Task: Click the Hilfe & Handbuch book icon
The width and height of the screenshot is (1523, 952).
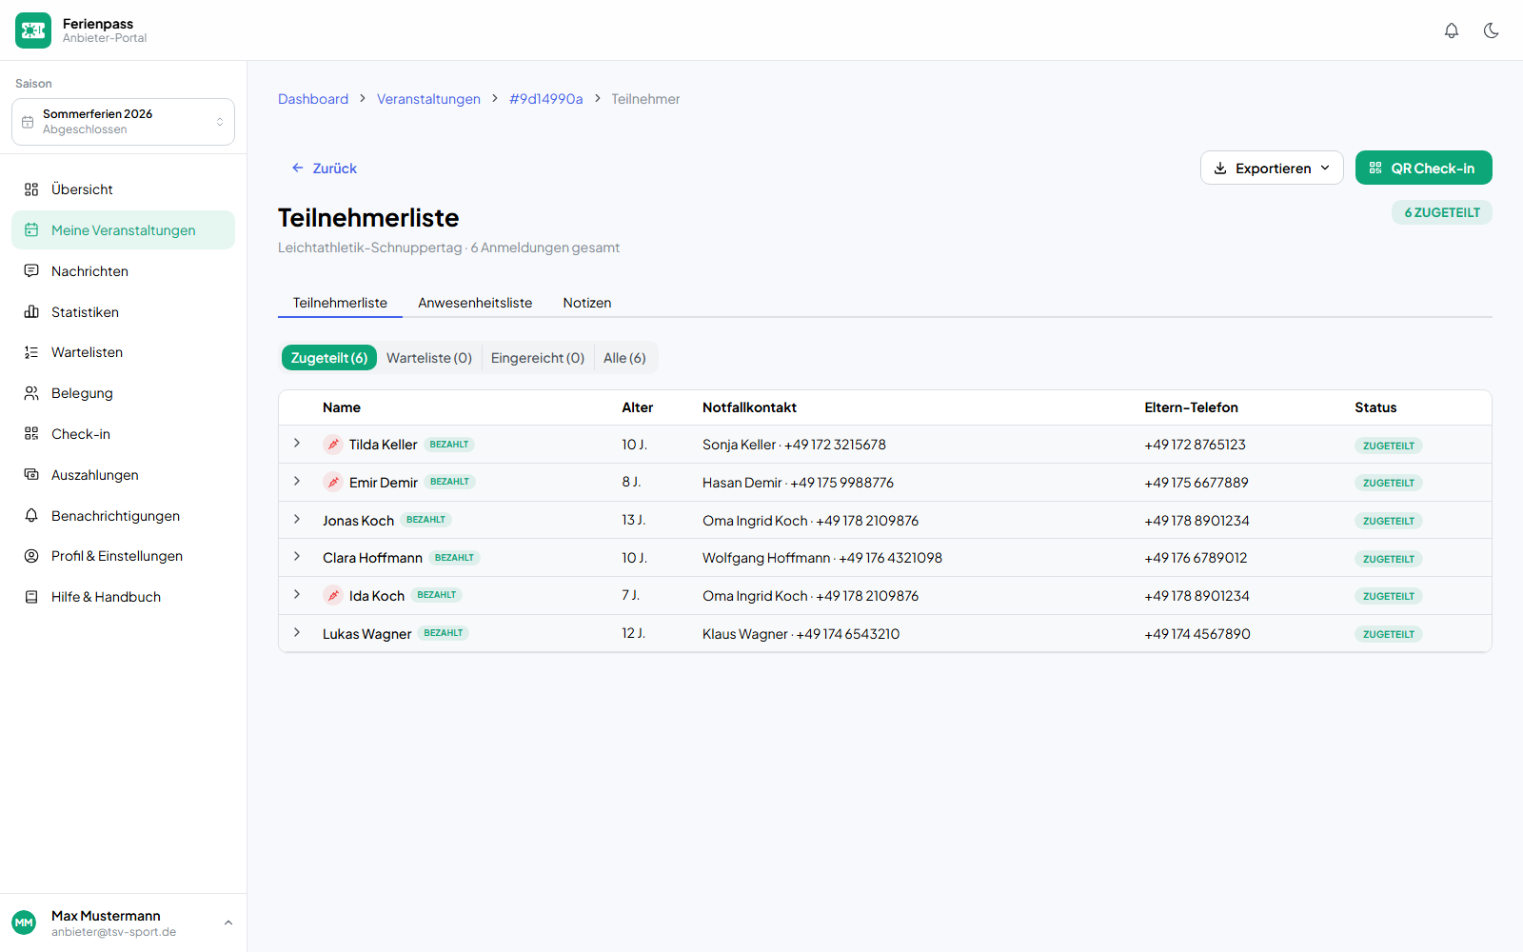Action: (x=31, y=597)
